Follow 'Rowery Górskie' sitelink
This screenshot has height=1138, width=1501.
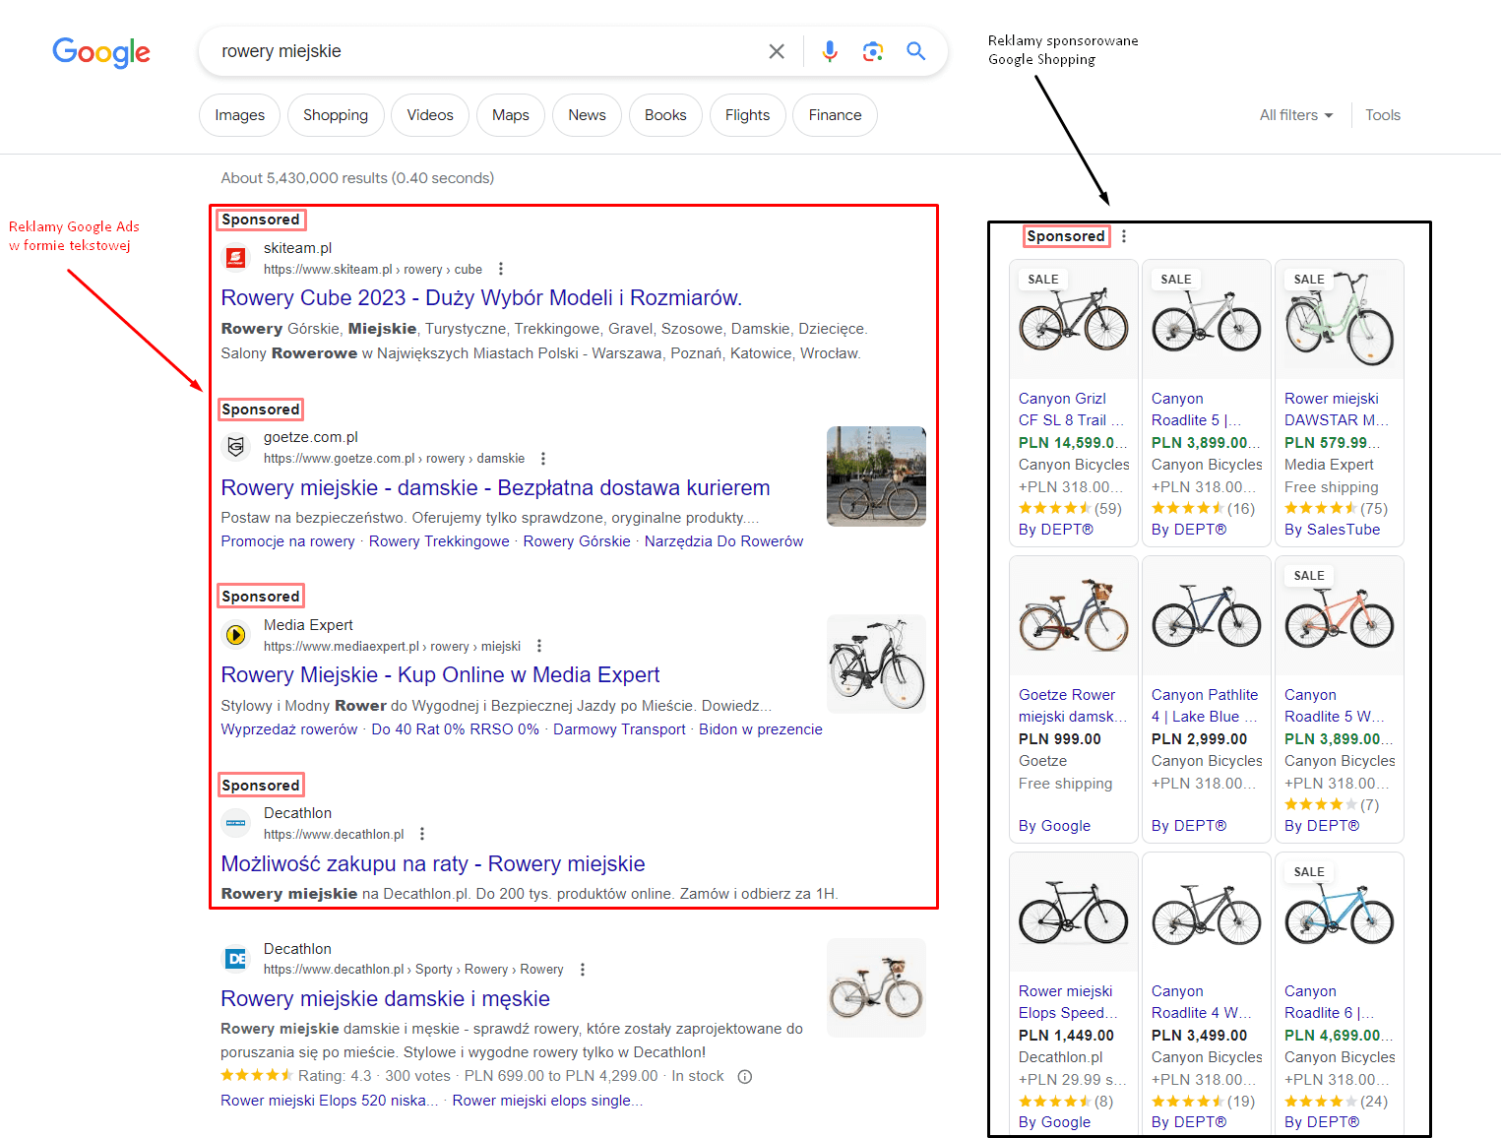pyautogui.click(x=577, y=541)
